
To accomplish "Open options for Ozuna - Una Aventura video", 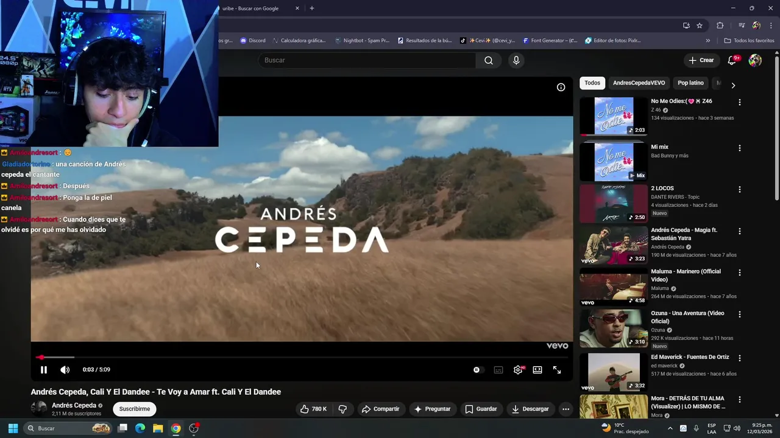I will click(x=740, y=314).
